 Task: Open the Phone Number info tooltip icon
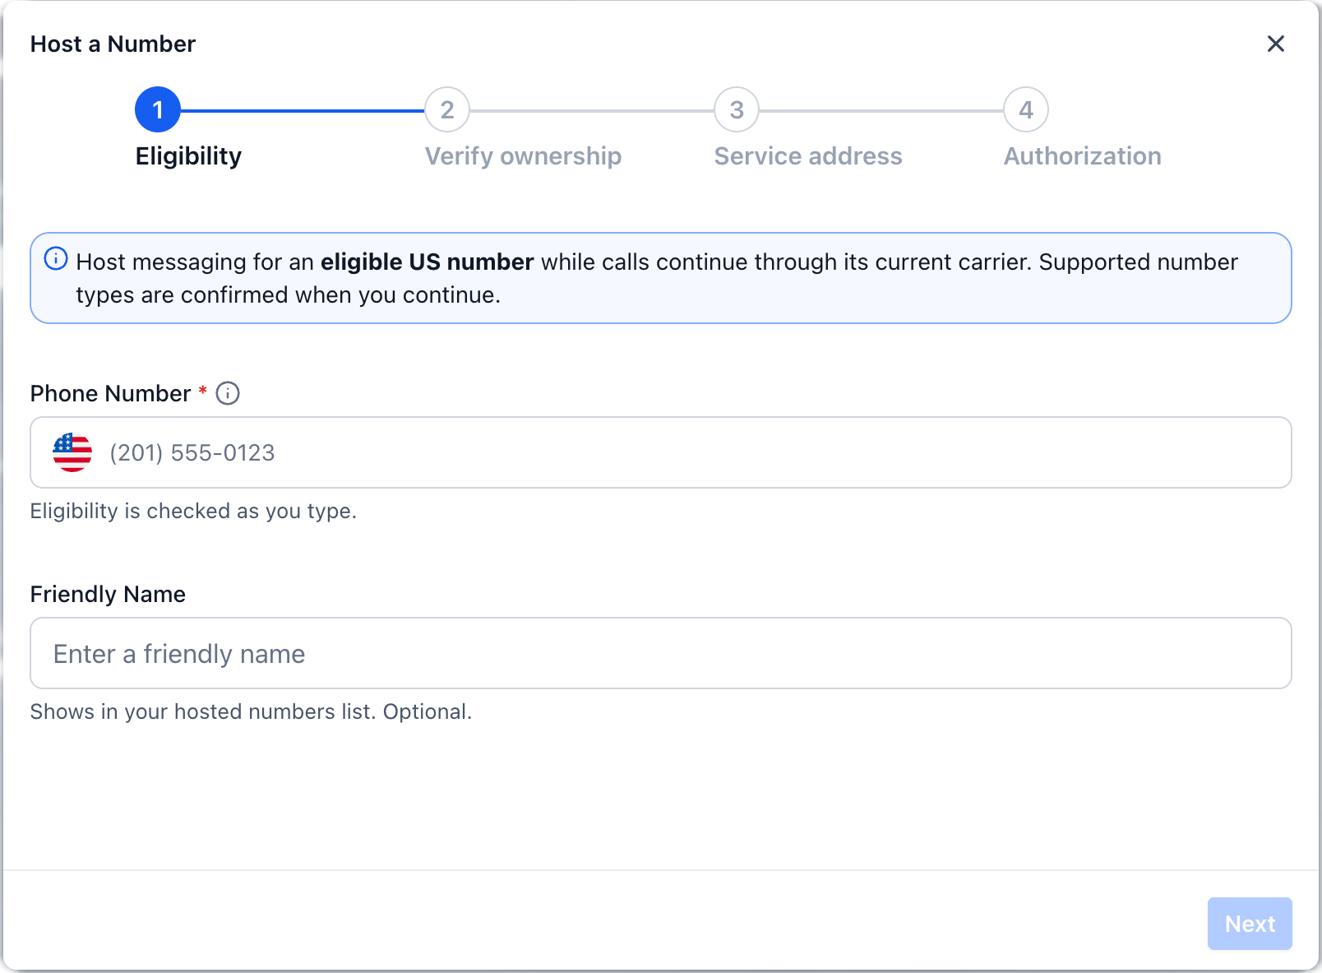[228, 393]
